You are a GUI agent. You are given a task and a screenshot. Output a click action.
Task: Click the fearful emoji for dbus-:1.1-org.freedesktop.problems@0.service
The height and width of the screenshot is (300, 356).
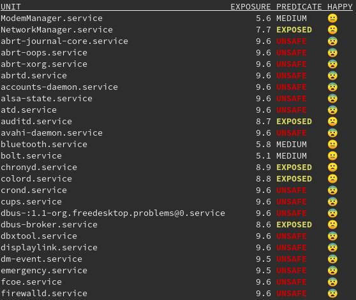coord(332,213)
